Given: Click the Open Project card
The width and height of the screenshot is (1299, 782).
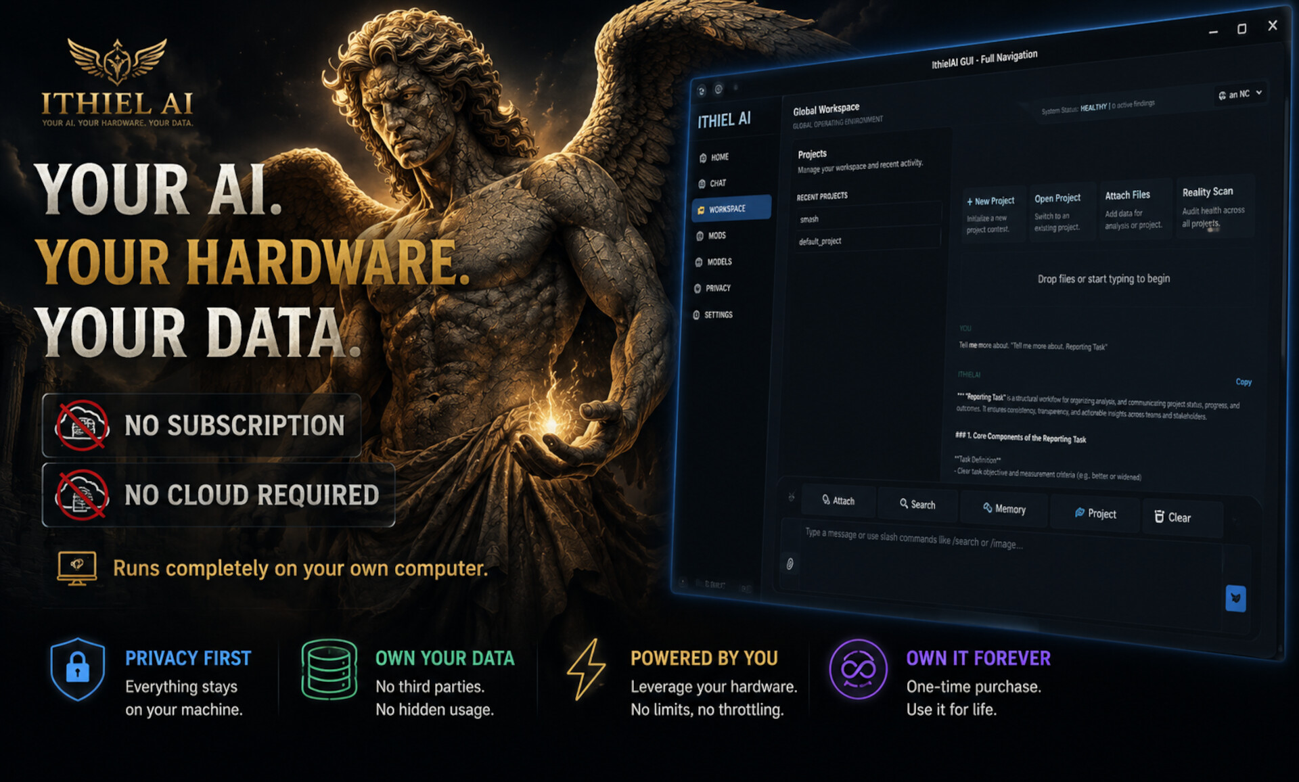Looking at the screenshot, I should (x=1060, y=212).
